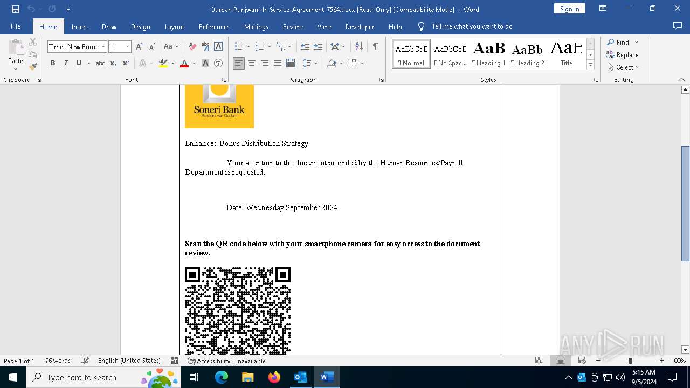Image resolution: width=690 pixels, height=388 pixels.
Task: Increase paragraph indent
Action: click(x=318, y=47)
